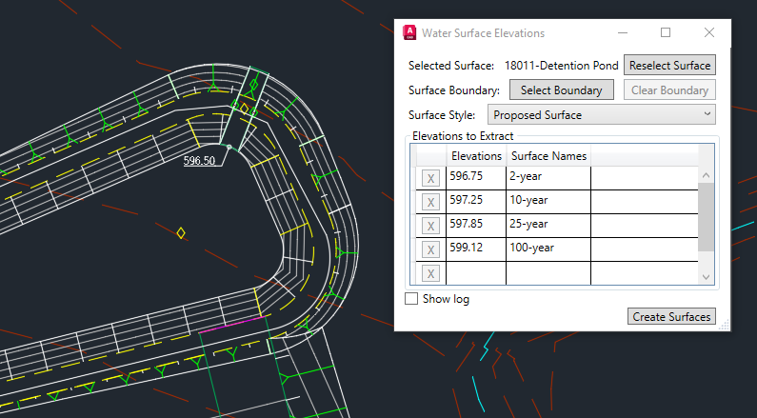757x418 pixels.
Task: Delete the 100-year elevation entry
Action: tap(430, 249)
